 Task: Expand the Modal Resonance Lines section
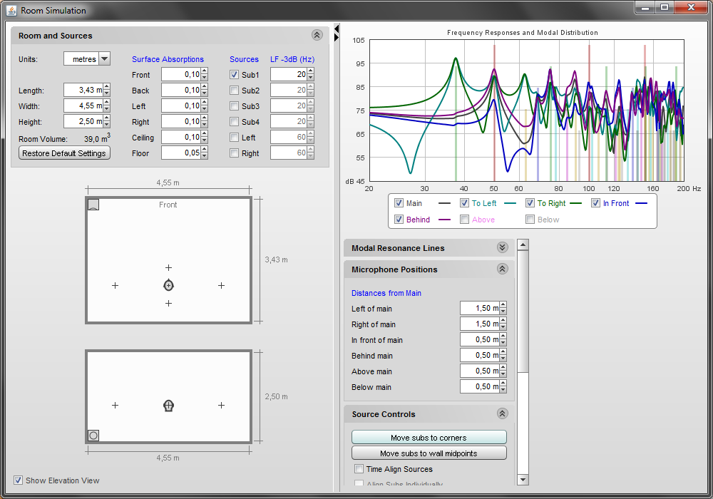[502, 247]
